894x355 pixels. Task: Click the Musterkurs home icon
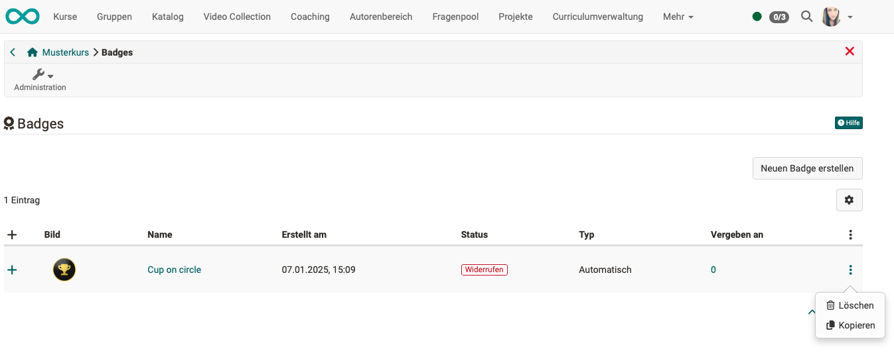(32, 52)
